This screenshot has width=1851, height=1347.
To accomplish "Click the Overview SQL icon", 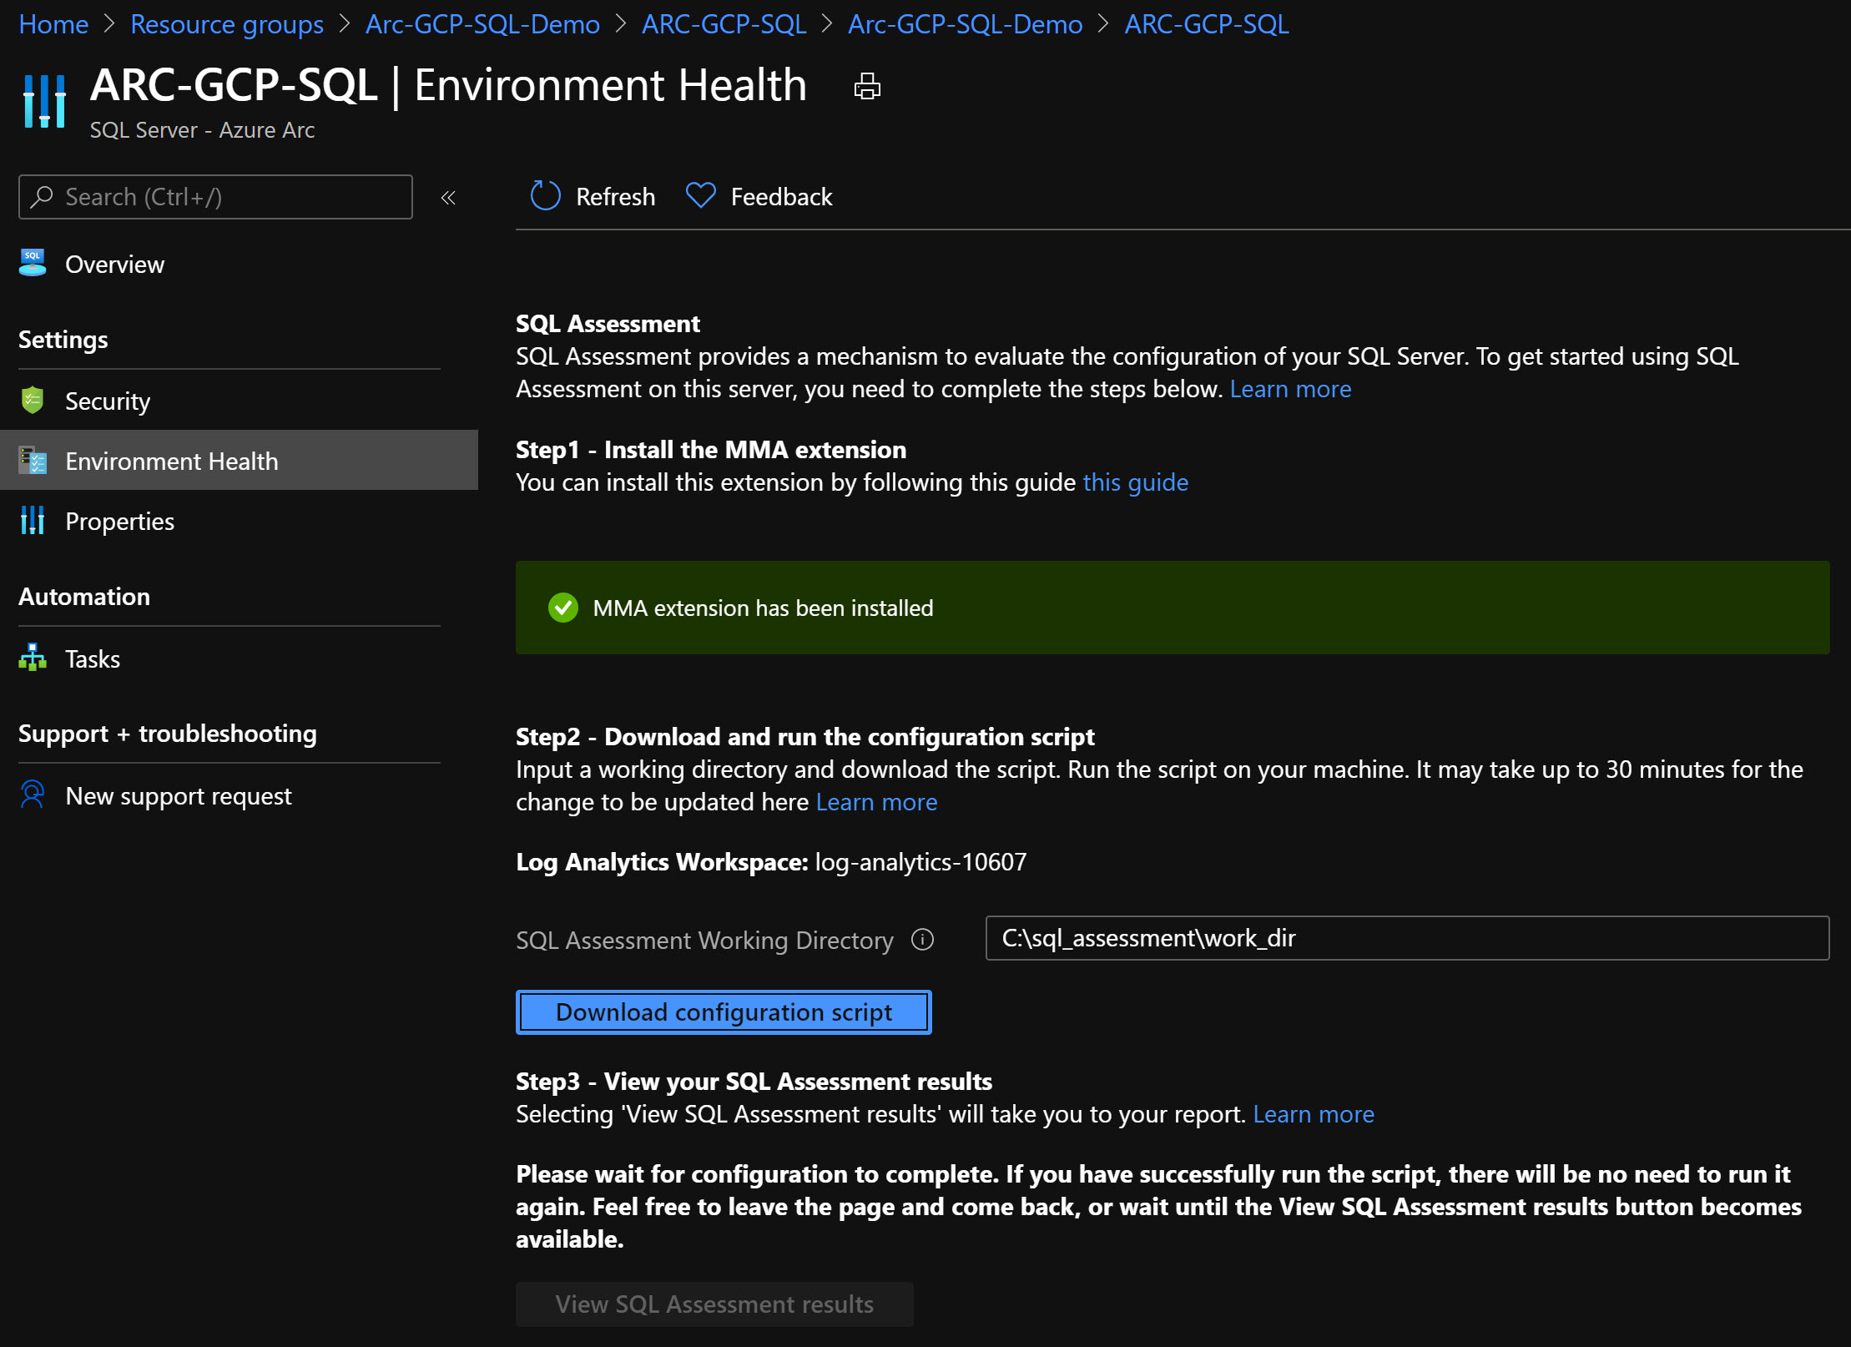I will click(x=33, y=264).
